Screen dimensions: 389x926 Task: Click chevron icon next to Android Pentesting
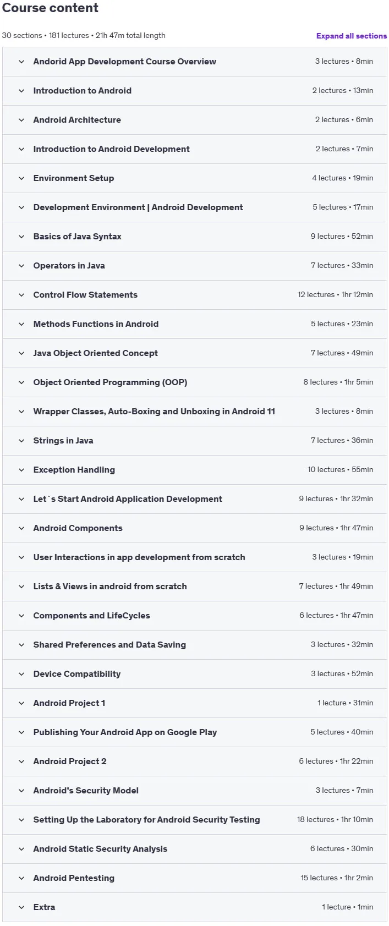point(21,878)
